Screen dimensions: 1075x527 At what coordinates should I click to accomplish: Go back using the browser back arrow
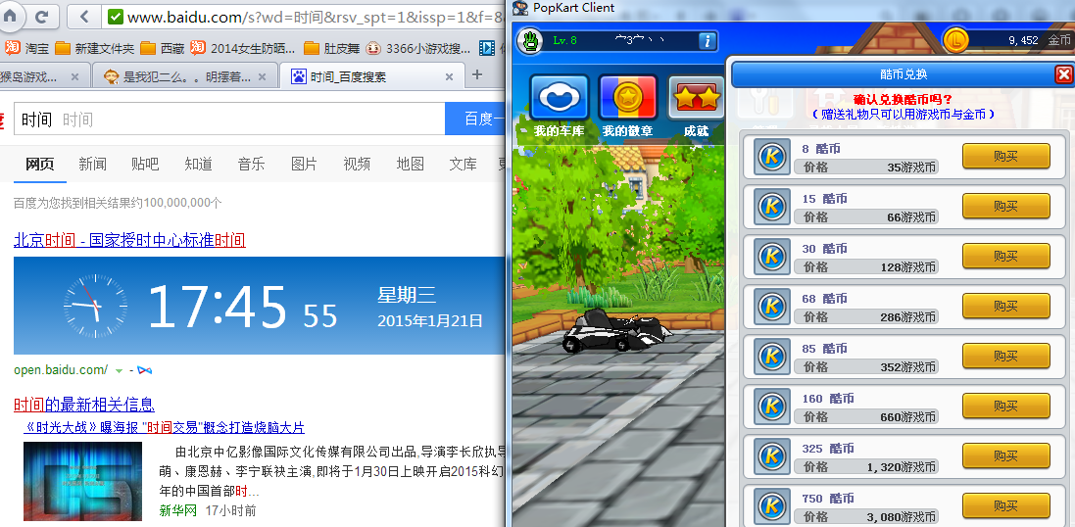(x=84, y=17)
